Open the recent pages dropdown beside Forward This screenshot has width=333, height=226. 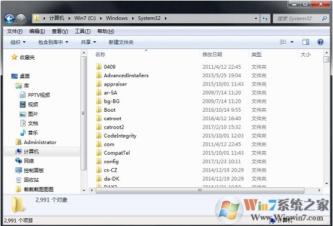[x=29, y=19]
